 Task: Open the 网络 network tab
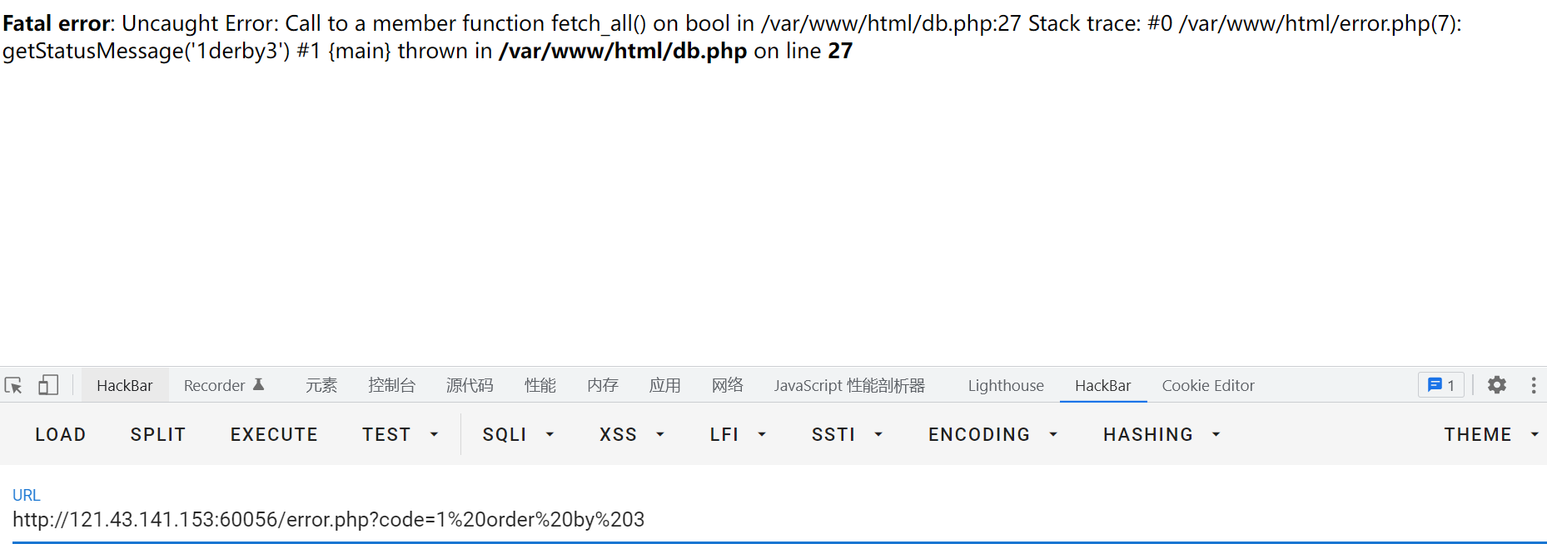pyautogui.click(x=727, y=385)
